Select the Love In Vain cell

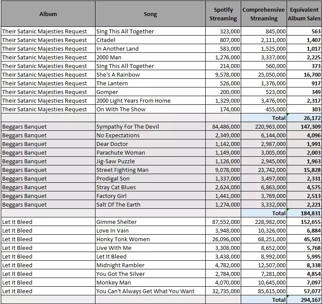[x=150, y=230]
